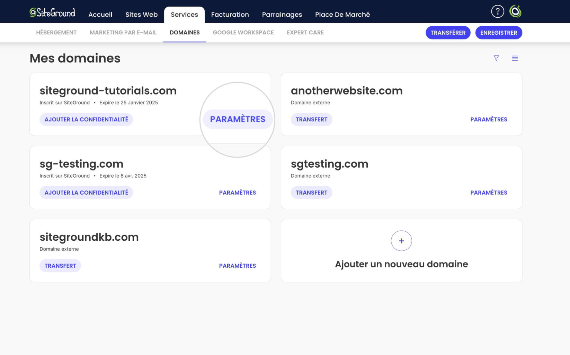The width and height of the screenshot is (570, 355).
Task: Switch to Expert Care tab
Action: pos(305,33)
